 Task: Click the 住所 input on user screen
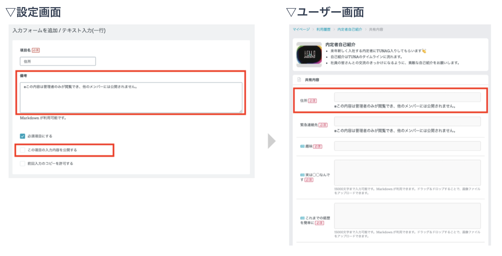click(407, 97)
